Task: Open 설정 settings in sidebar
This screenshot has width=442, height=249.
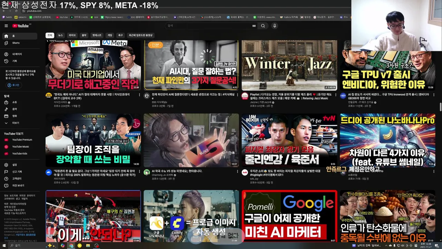Action: 20,165
